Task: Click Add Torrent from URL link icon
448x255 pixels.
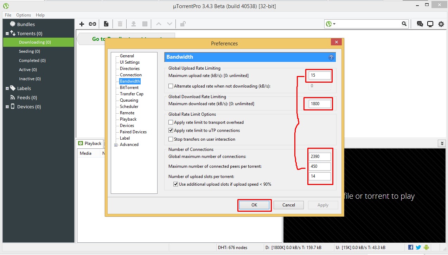Action: click(x=92, y=24)
